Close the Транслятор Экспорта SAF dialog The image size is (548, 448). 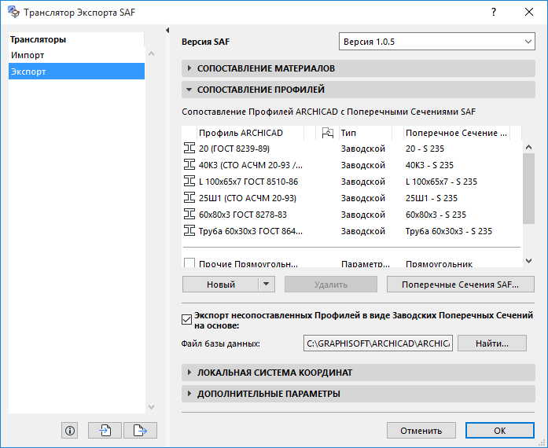point(529,13)
